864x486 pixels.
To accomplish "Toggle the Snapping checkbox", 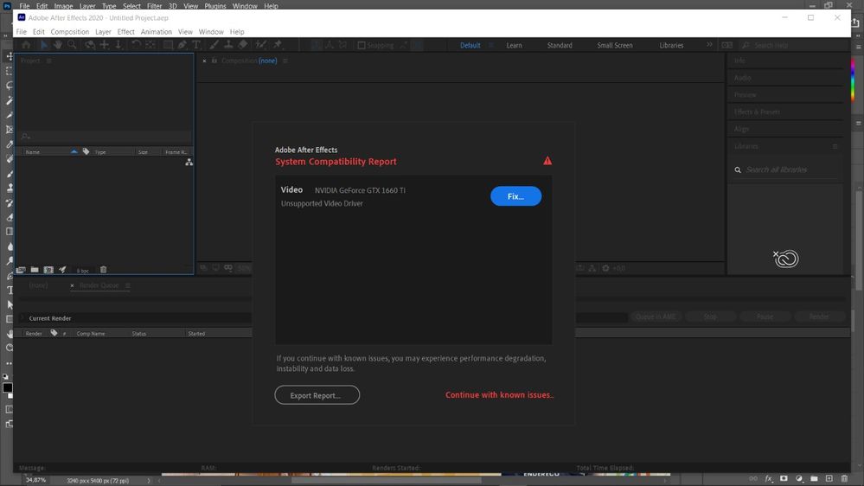I will 362,45.
